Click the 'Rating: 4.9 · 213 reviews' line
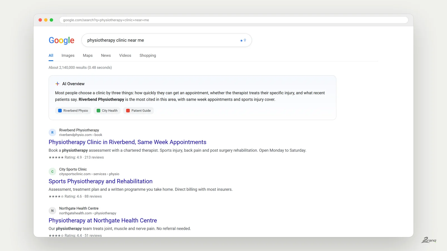 point(76,157)
